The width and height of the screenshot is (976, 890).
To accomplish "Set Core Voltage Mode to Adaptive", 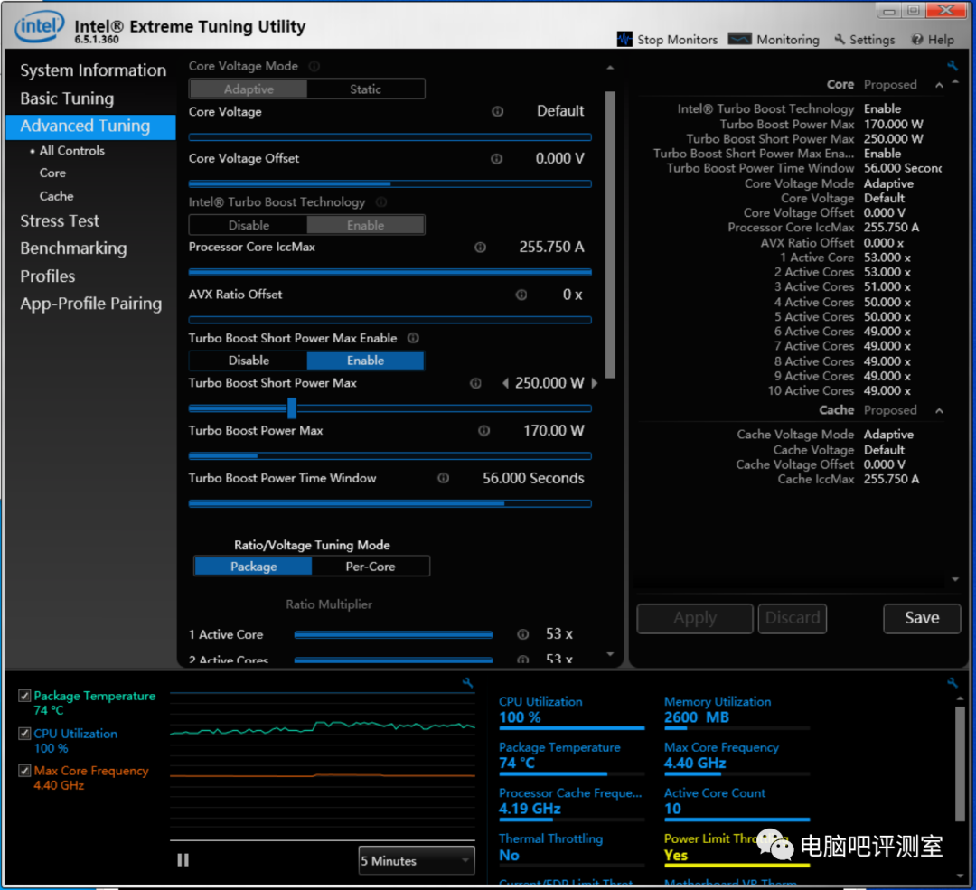I will click(x=249, y=89).
